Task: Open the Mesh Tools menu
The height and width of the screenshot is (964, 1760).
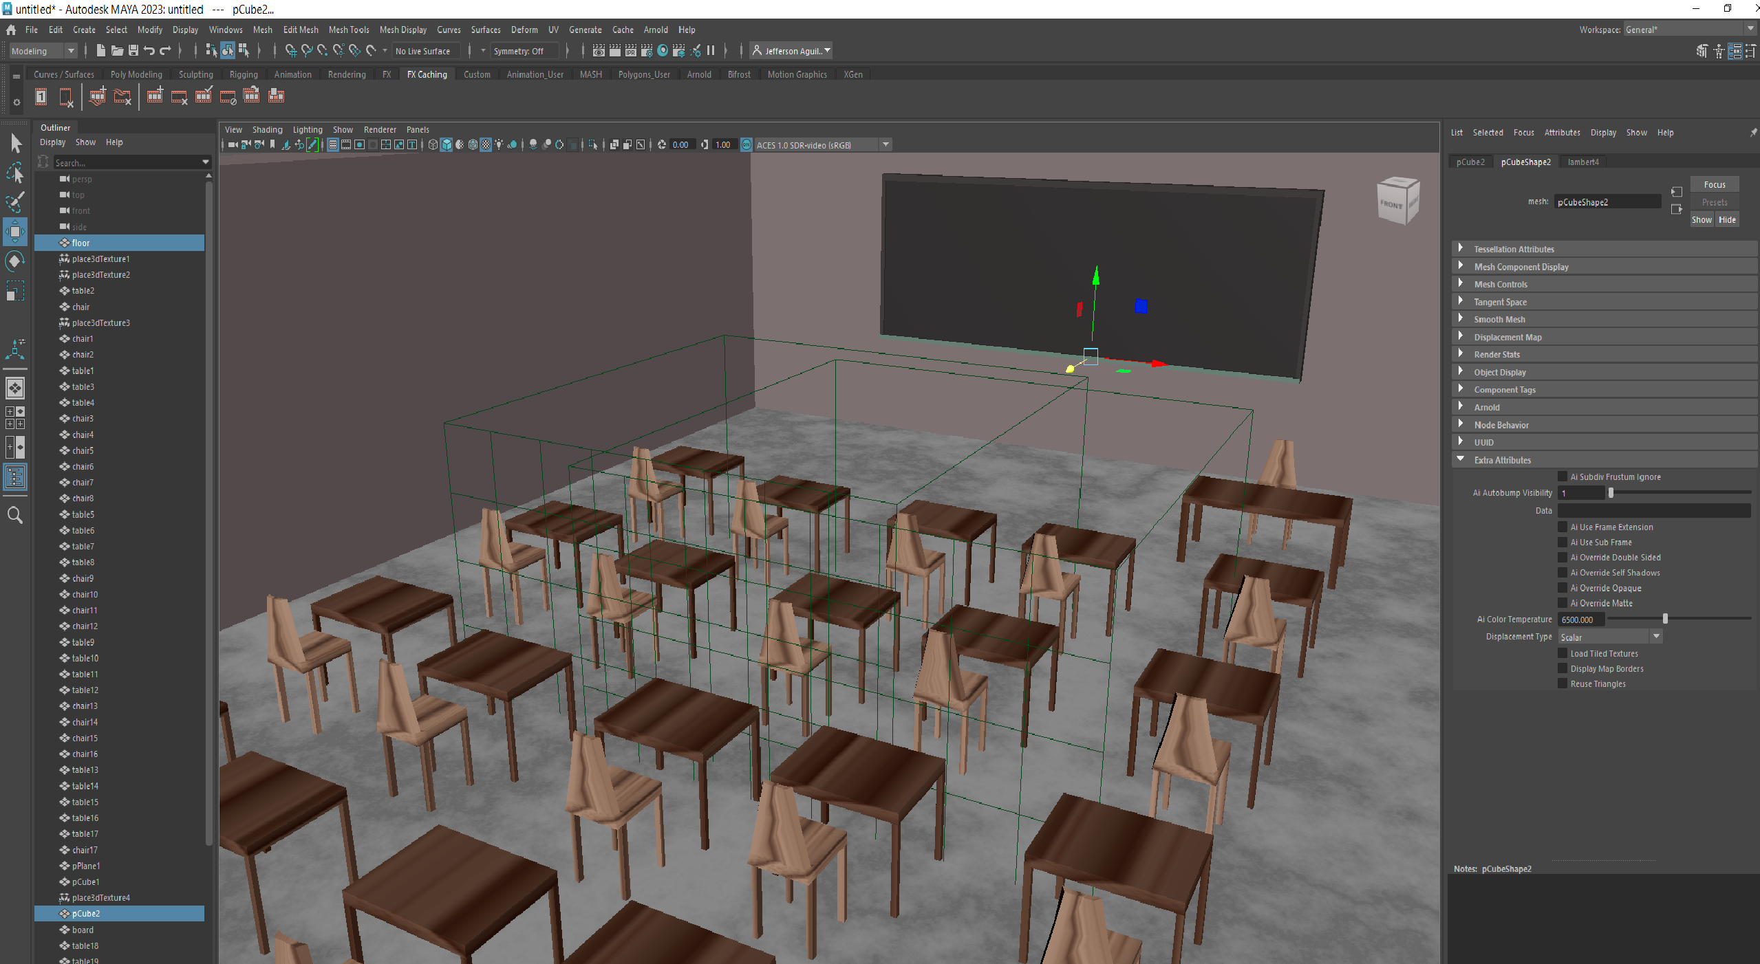Action: click(349, 30)
